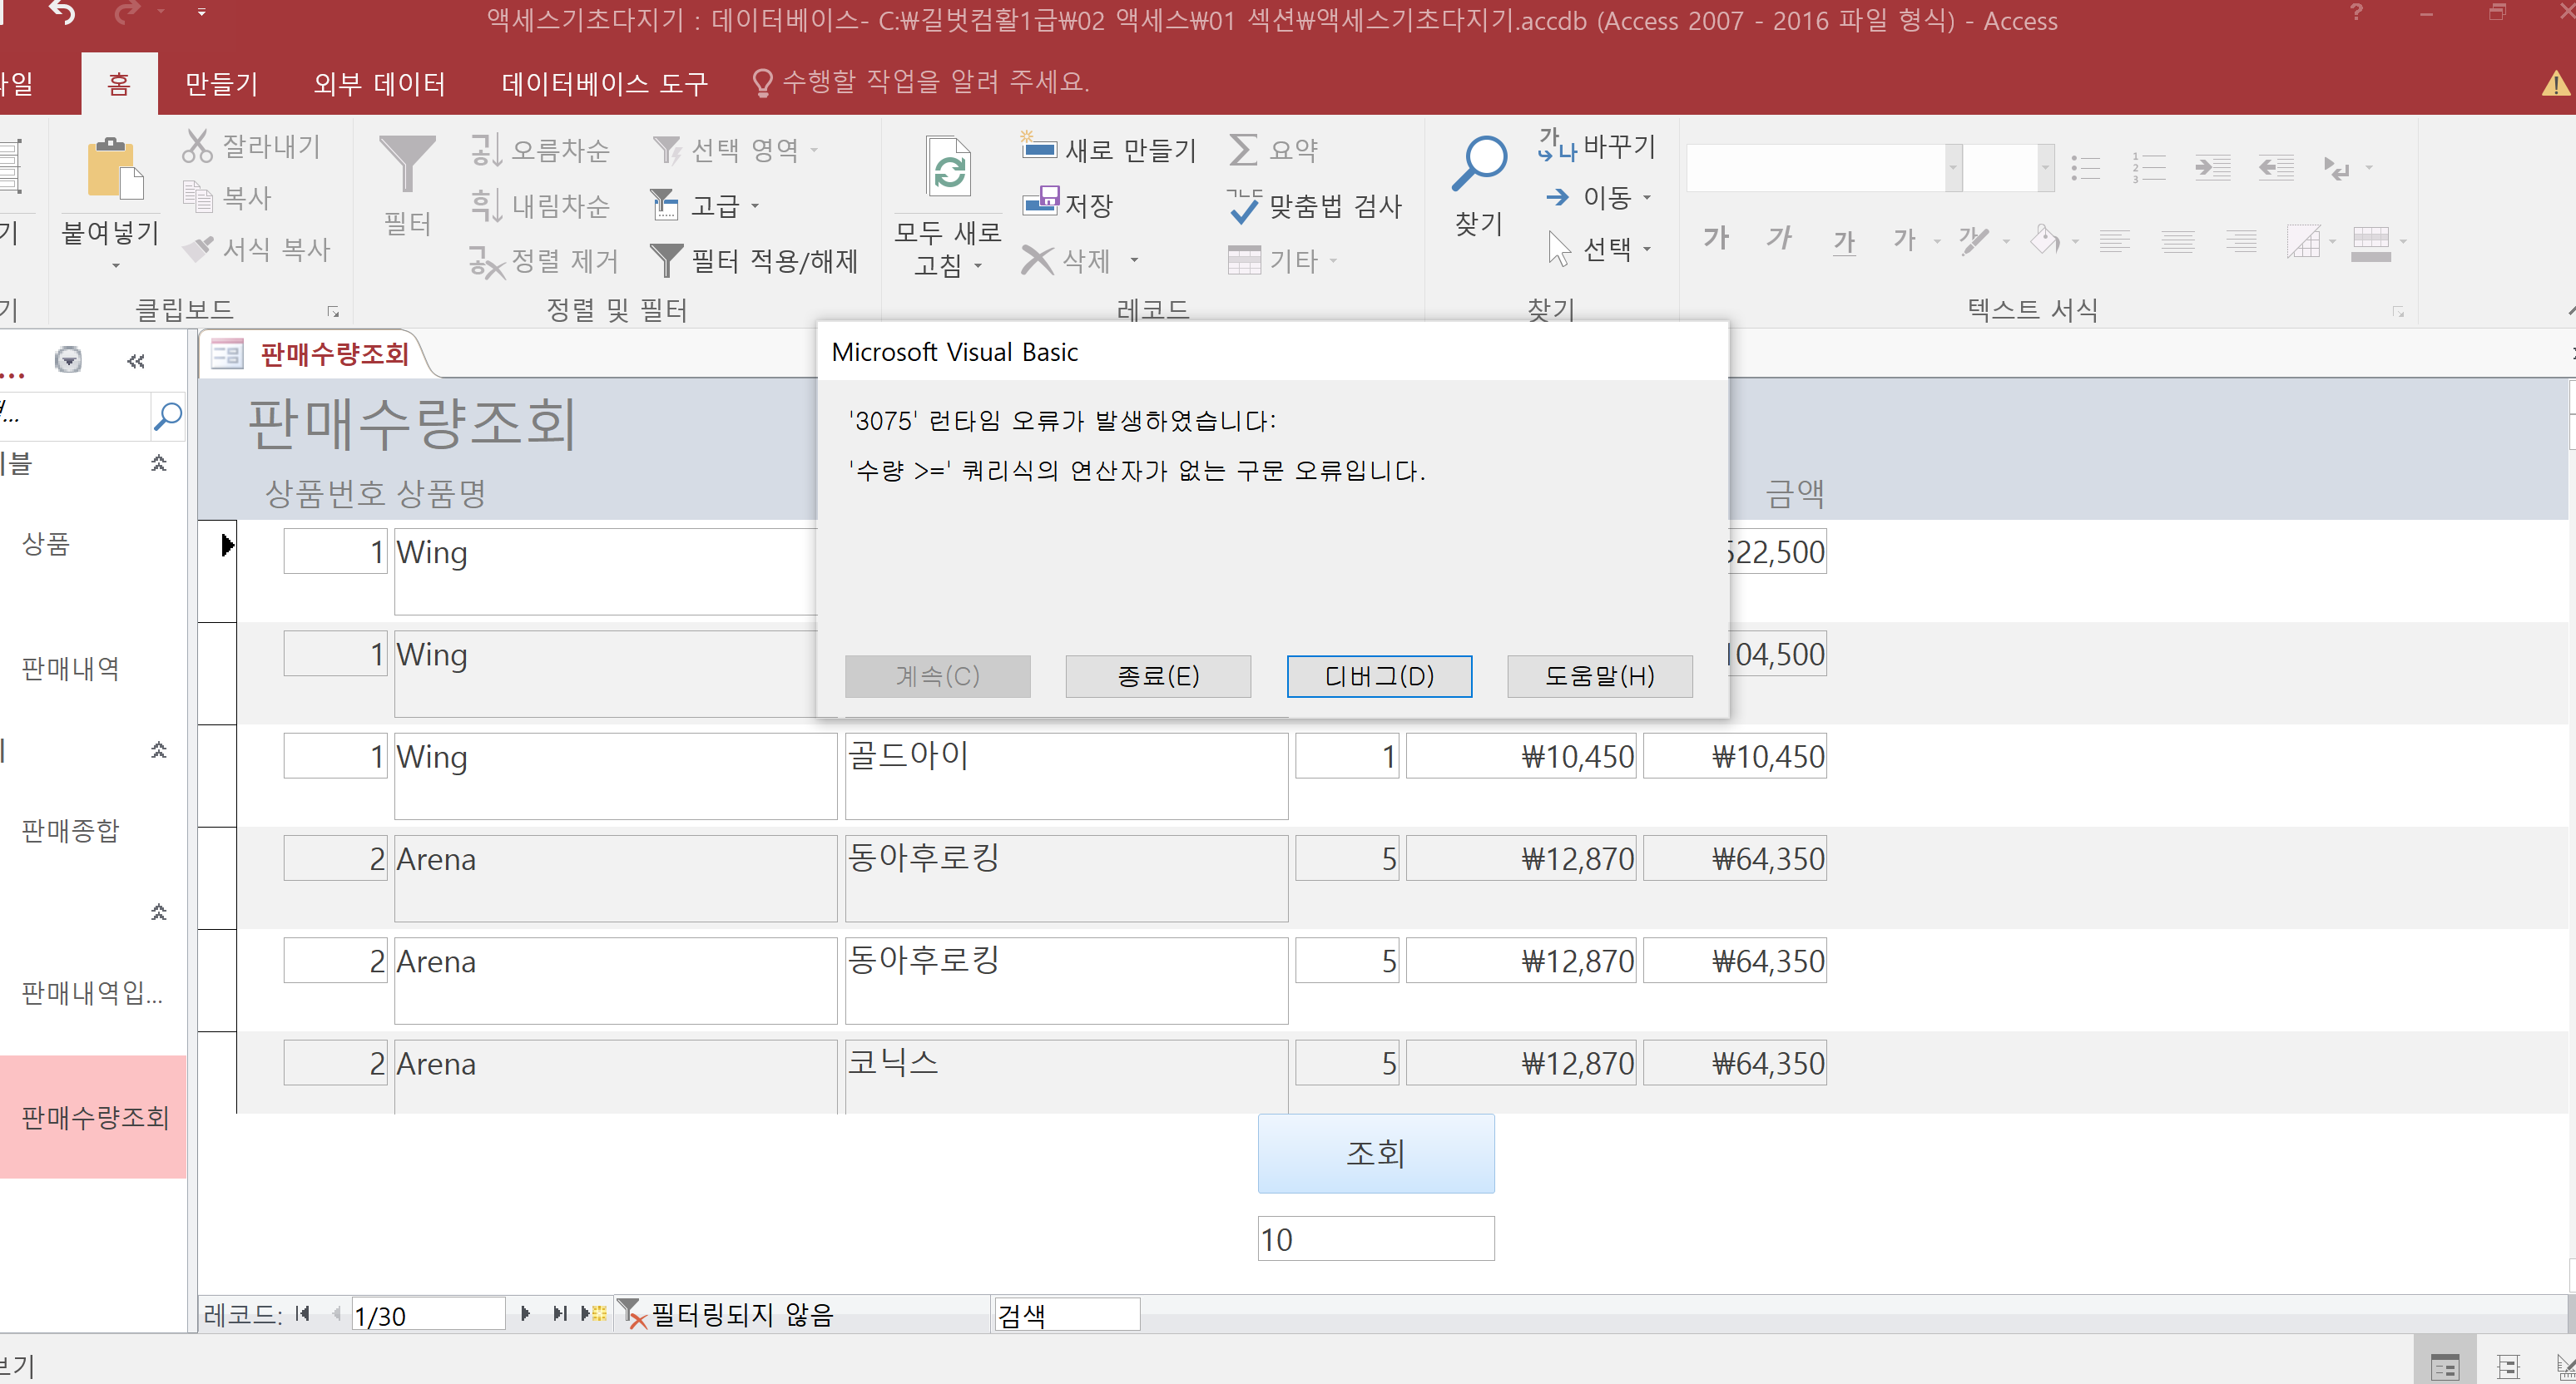
Task: Click the textbox containing 10
Action: coord(1375,1239)
